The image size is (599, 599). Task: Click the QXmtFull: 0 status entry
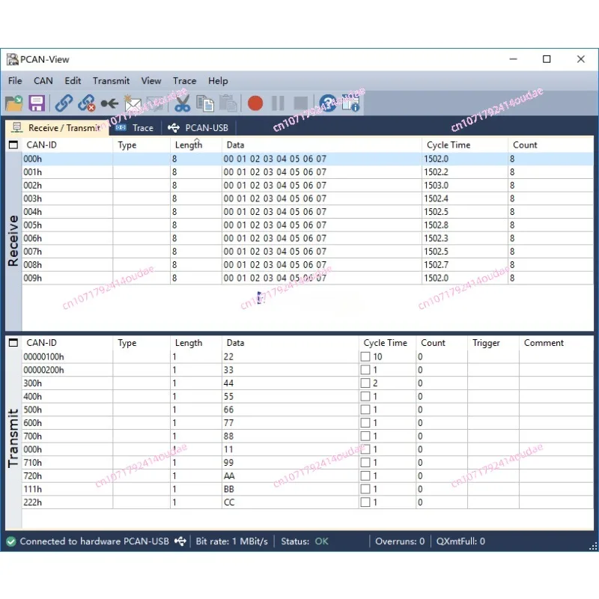coord(460,541)
